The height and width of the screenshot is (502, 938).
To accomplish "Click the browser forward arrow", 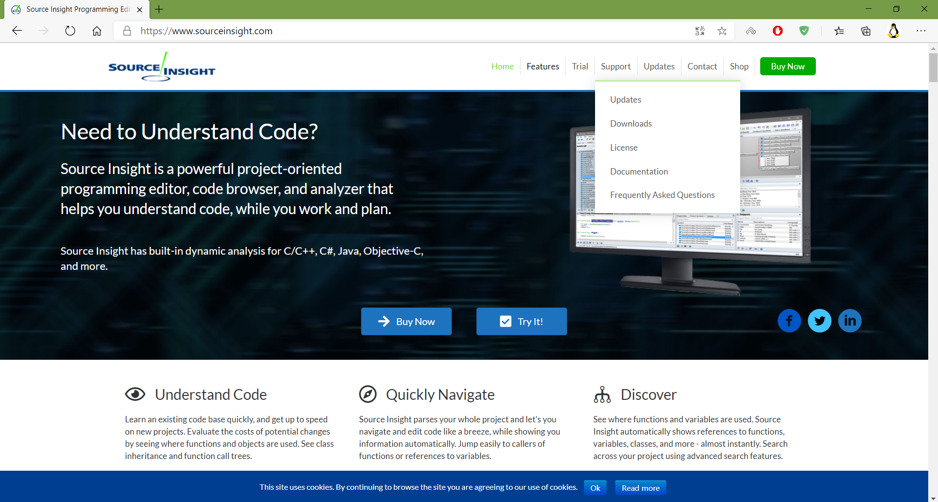I will [43, 31].
